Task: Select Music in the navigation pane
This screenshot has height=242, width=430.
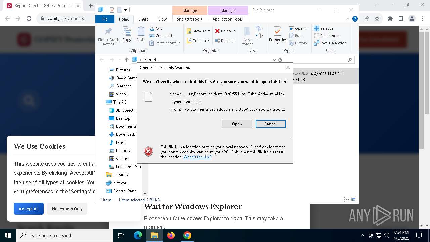Action: (118, 143)
